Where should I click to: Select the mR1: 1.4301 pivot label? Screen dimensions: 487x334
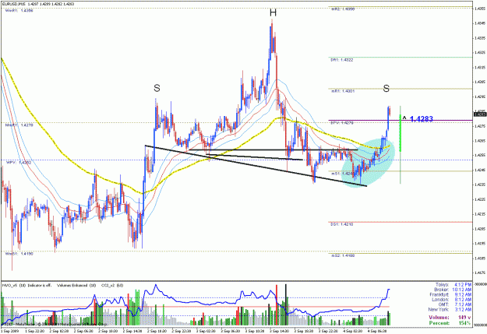tap(341, 91)
